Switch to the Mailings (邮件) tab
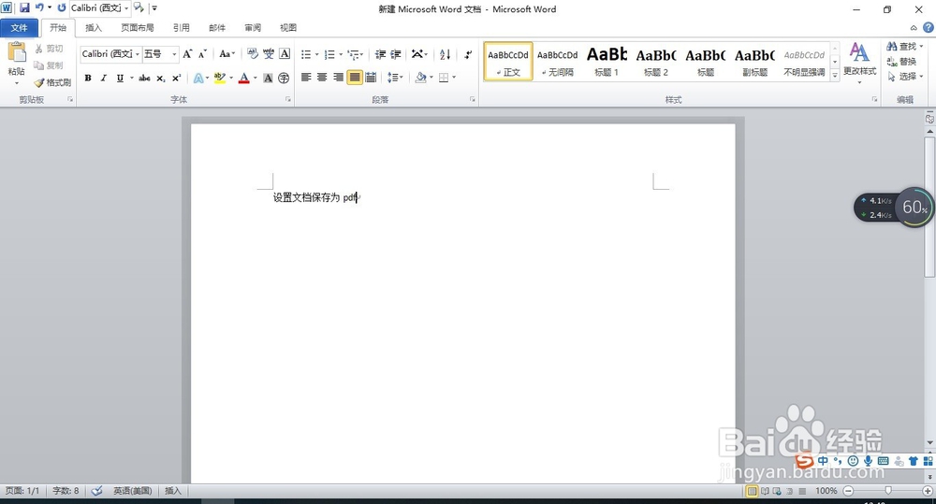This screenshot has width=936, height=504. 217,28
